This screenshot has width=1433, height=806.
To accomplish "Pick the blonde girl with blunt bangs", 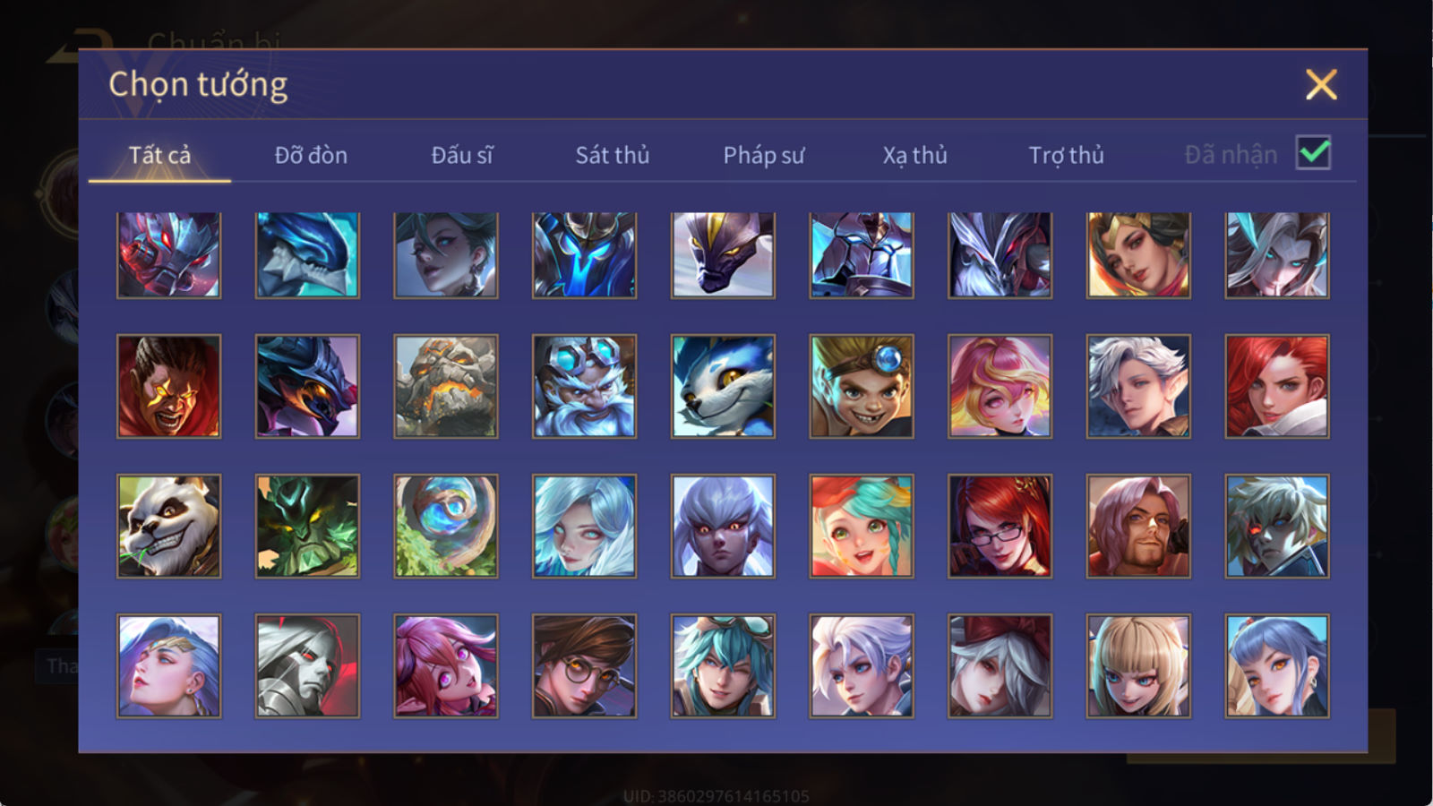I will (1138, 665).
